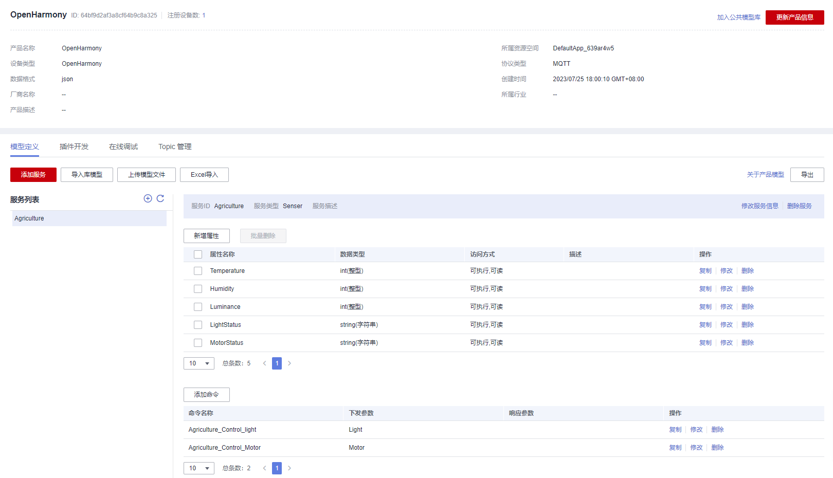The width and height of the screenshot is (833, 478).
Task: Select page 1 of commands table
Action: point(277,468)
